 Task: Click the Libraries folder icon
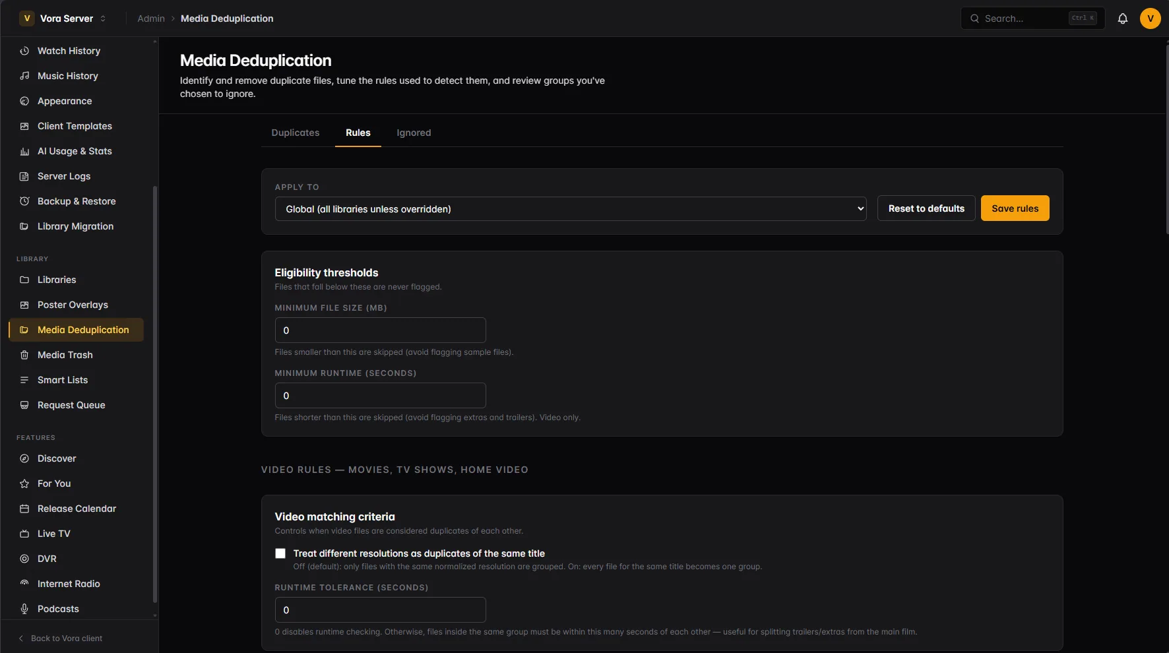24,280
